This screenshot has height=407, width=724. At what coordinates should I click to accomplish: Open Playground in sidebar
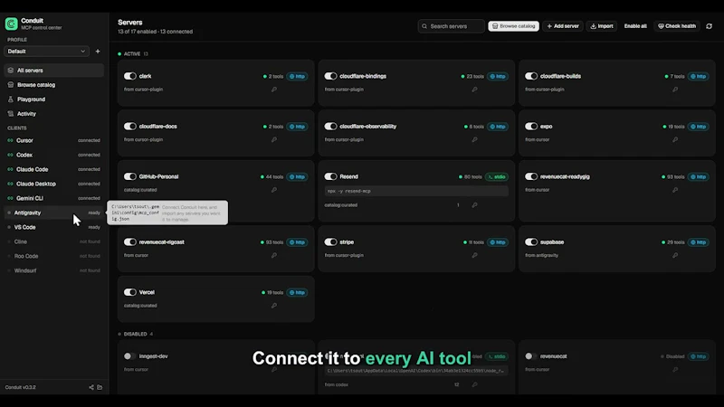(x=54, y=99)
